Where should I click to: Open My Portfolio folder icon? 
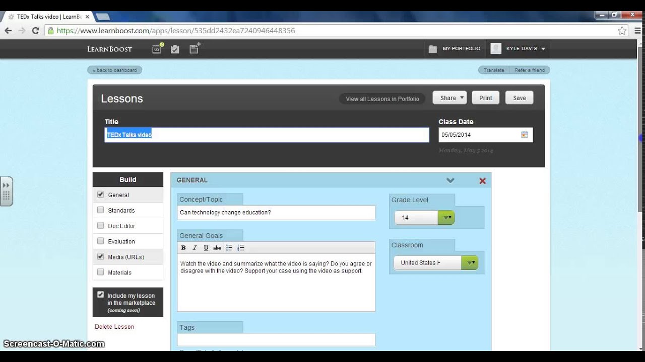tap(432, 49)
